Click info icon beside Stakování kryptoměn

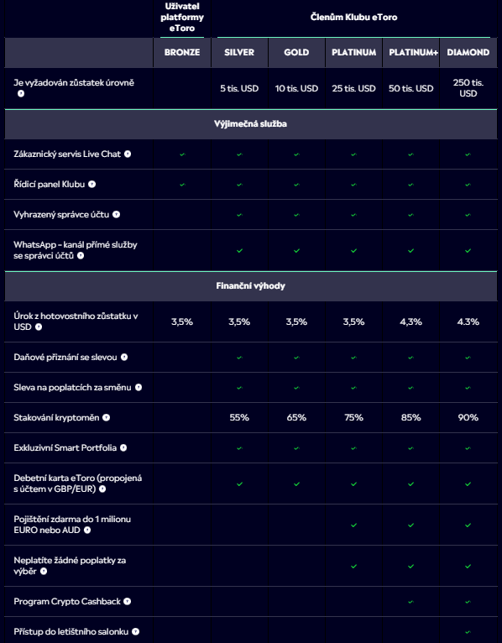(x=107, y=417)
